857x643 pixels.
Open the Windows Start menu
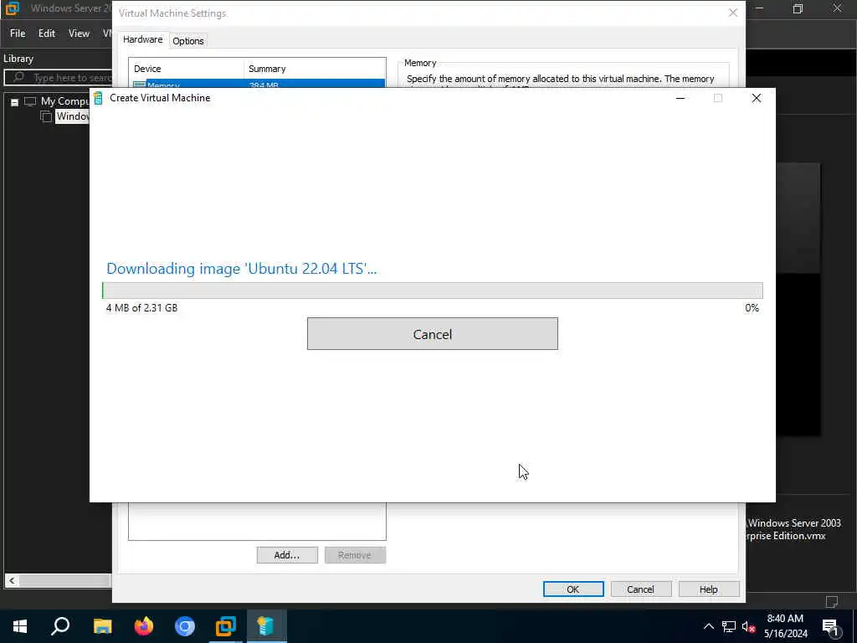tap(20, 626)
